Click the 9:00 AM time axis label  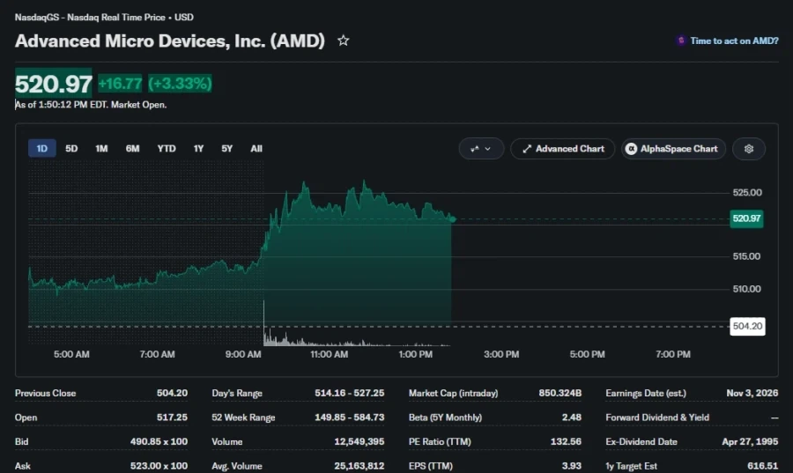(x=243, y=354)
